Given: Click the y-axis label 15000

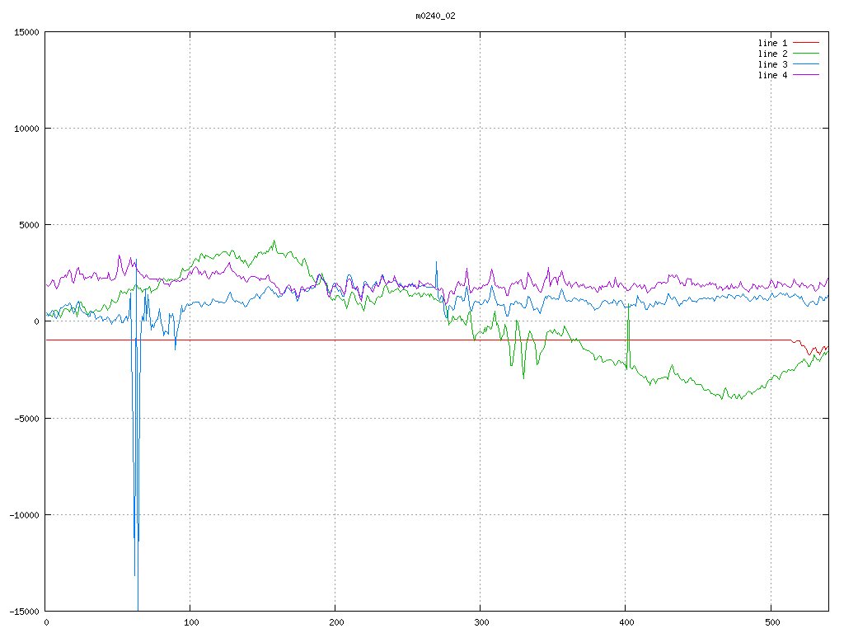Looking at the screenshot, I should coord(27,32).
